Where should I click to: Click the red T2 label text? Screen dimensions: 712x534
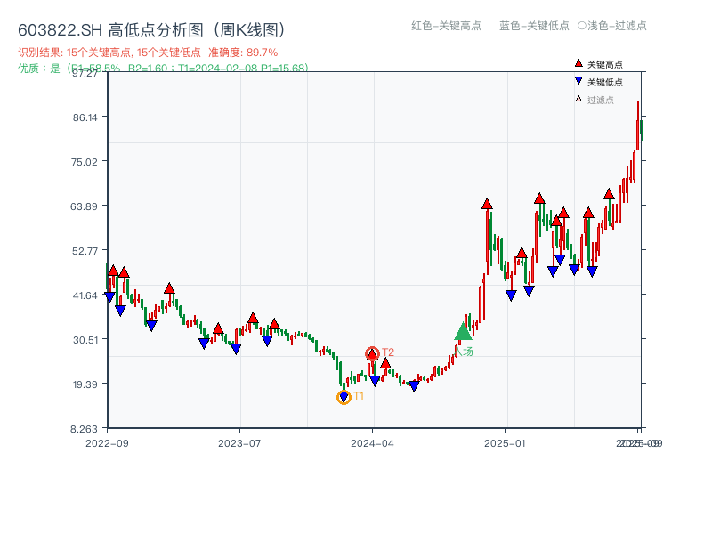[x=388, y=352]
